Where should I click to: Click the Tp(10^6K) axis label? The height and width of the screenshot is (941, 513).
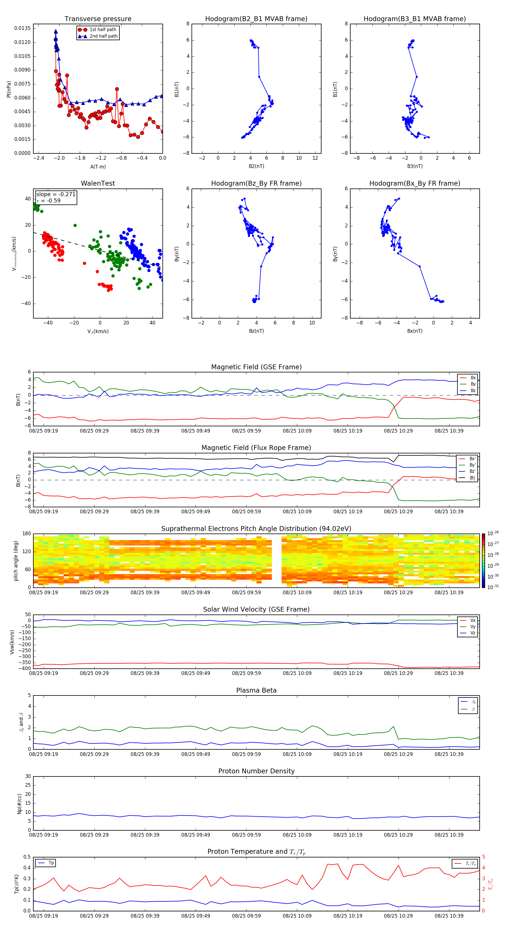tap(17, 884)
